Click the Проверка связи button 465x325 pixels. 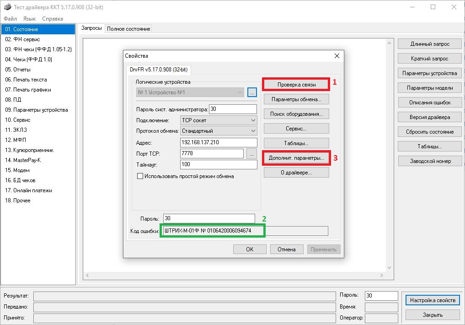point(296,85)
